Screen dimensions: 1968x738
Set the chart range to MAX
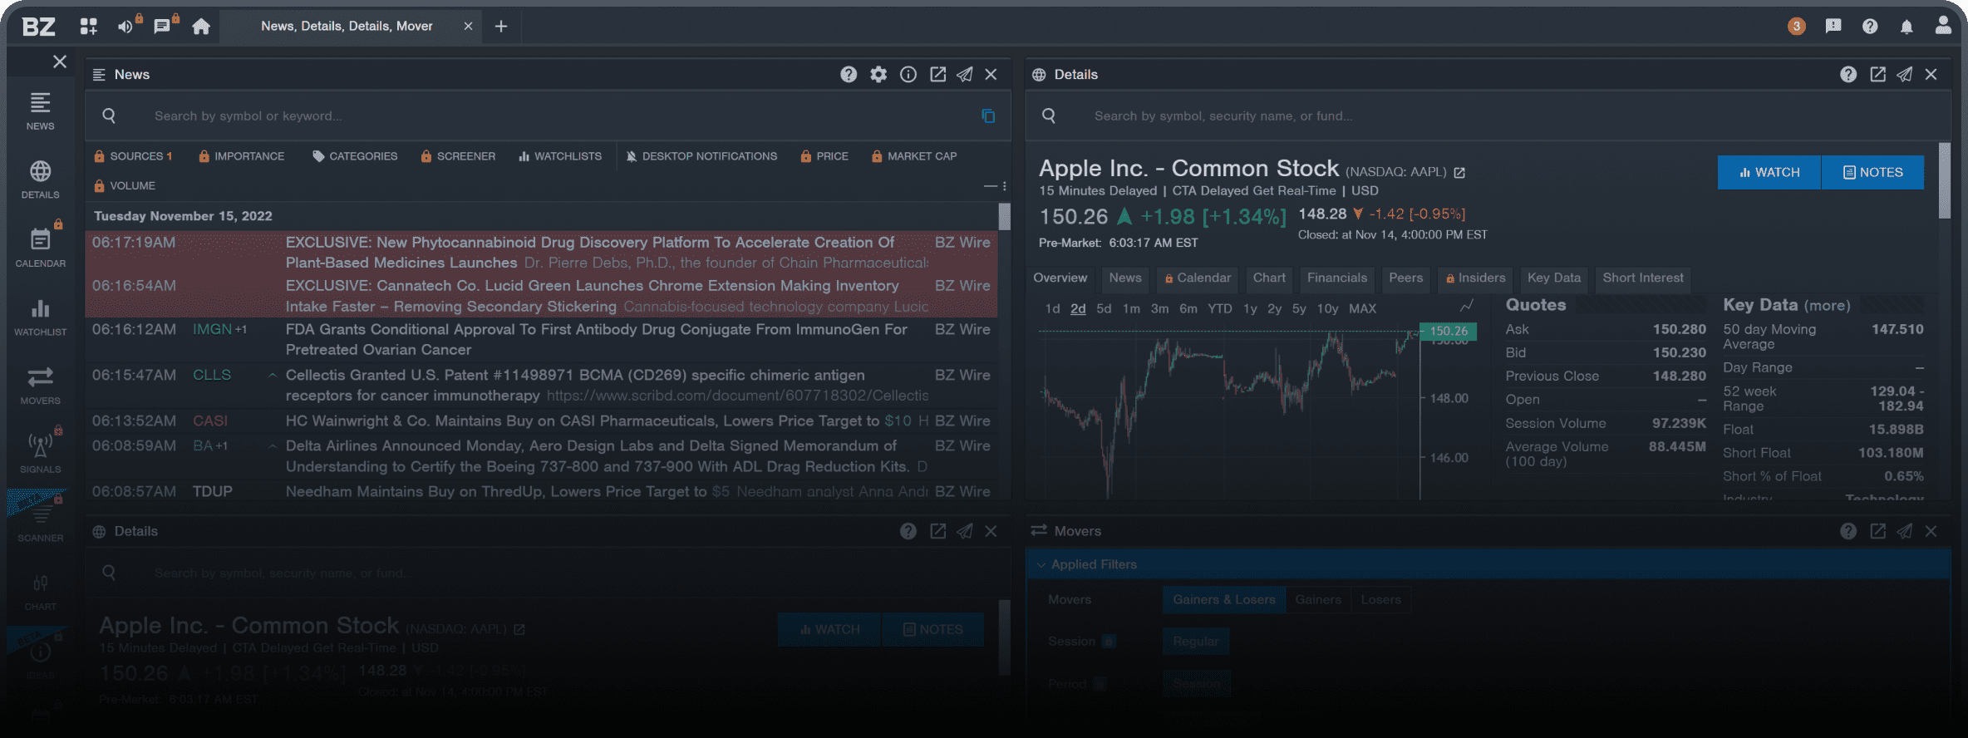(1363, 308)
